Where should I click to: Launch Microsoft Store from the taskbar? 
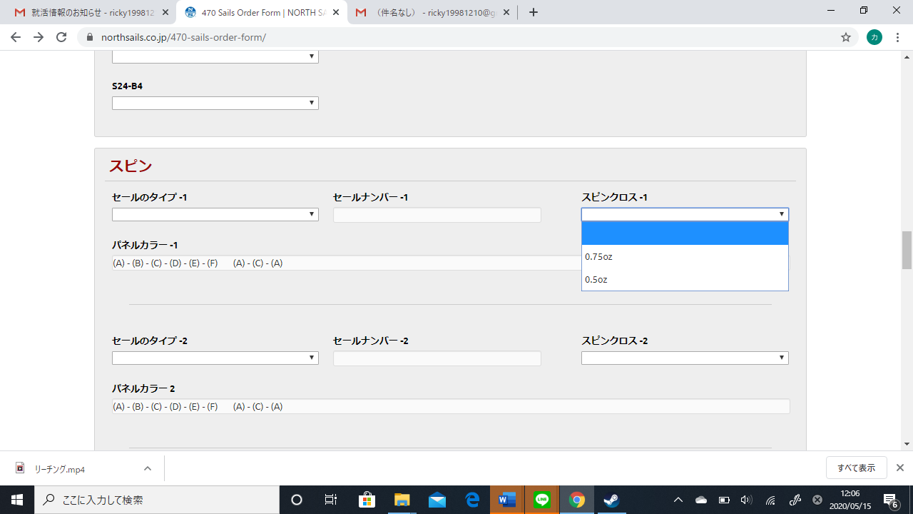point(367,500)
